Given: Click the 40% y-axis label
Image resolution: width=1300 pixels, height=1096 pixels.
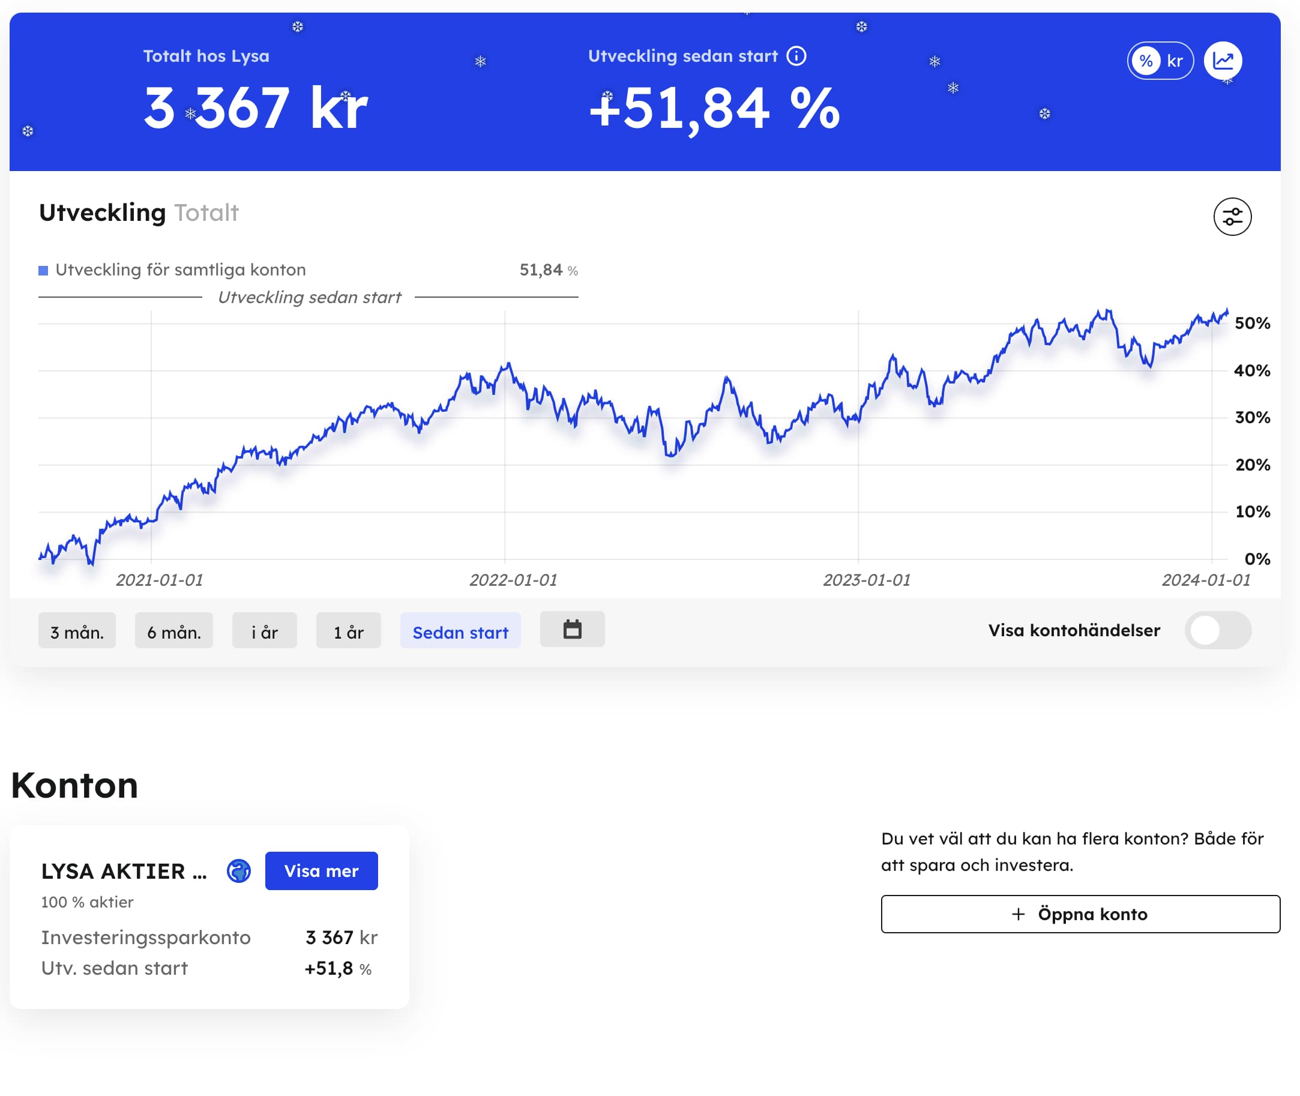Looking at the screenshot, I should 1252,370.
